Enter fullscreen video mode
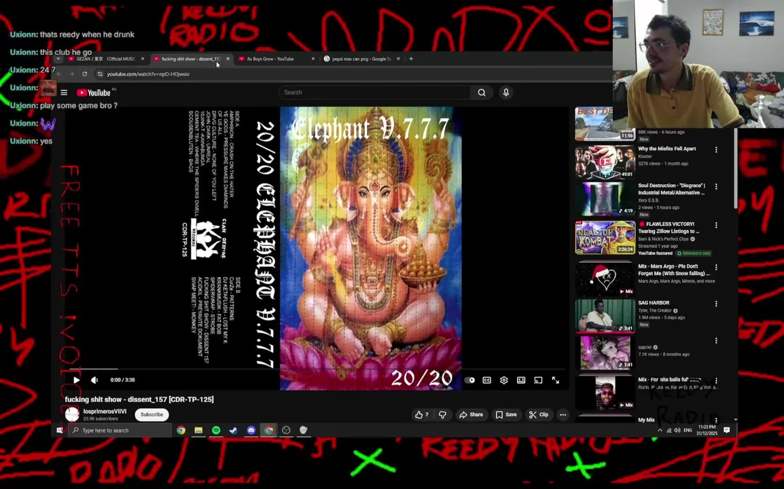This screenshot has height=489, width=784. pyautogui.click(x=556, y=380)
